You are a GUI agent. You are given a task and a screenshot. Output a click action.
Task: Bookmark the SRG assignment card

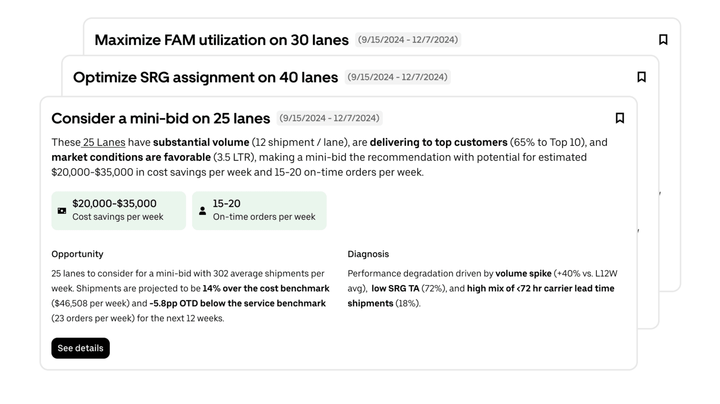coord(641,77)
